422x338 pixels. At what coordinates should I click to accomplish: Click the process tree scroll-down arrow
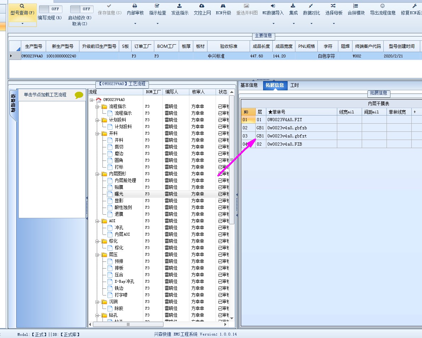click(x=232, y=319)
